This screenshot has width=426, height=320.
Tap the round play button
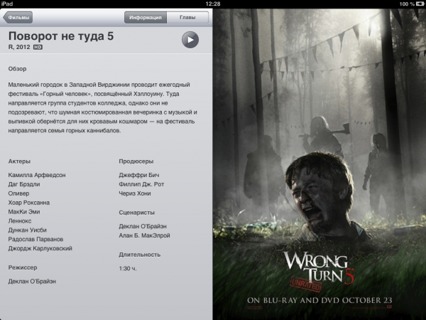190,40
